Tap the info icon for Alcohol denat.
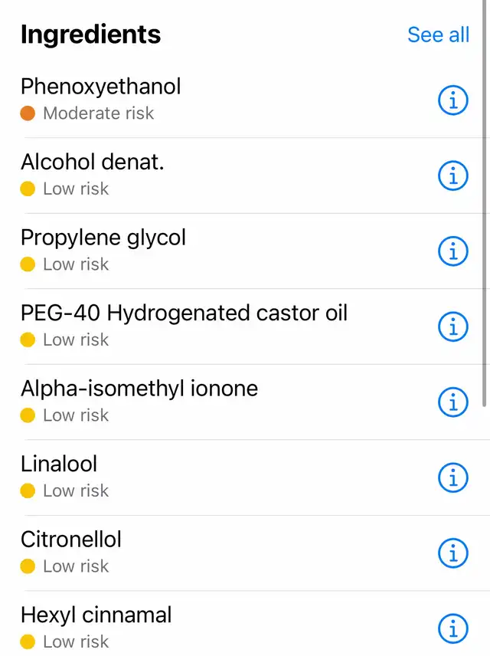The width and height of the screenshot is (490, 656). [x=453, y=175]
